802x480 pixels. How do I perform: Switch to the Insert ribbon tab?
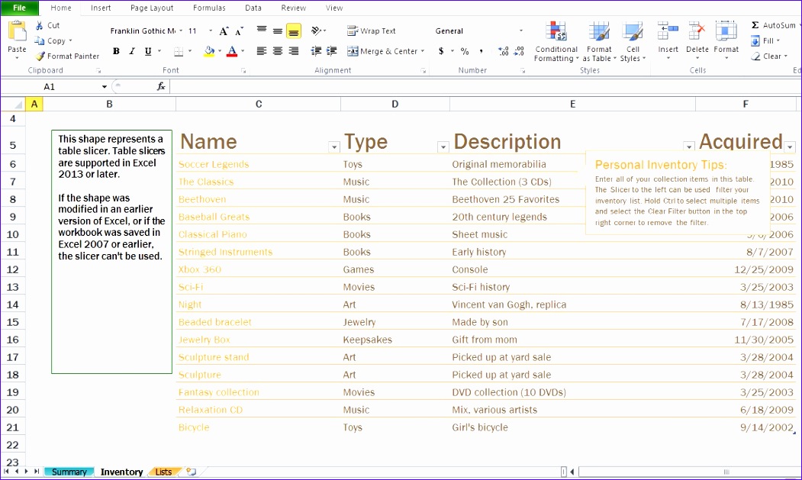pos(101,8)
